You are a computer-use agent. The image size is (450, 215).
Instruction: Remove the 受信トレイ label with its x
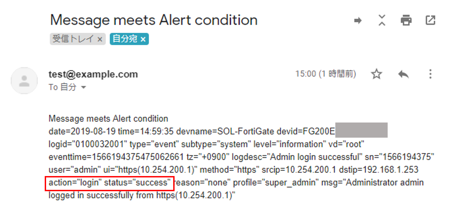pyautogui.click(x=100, y=39)
